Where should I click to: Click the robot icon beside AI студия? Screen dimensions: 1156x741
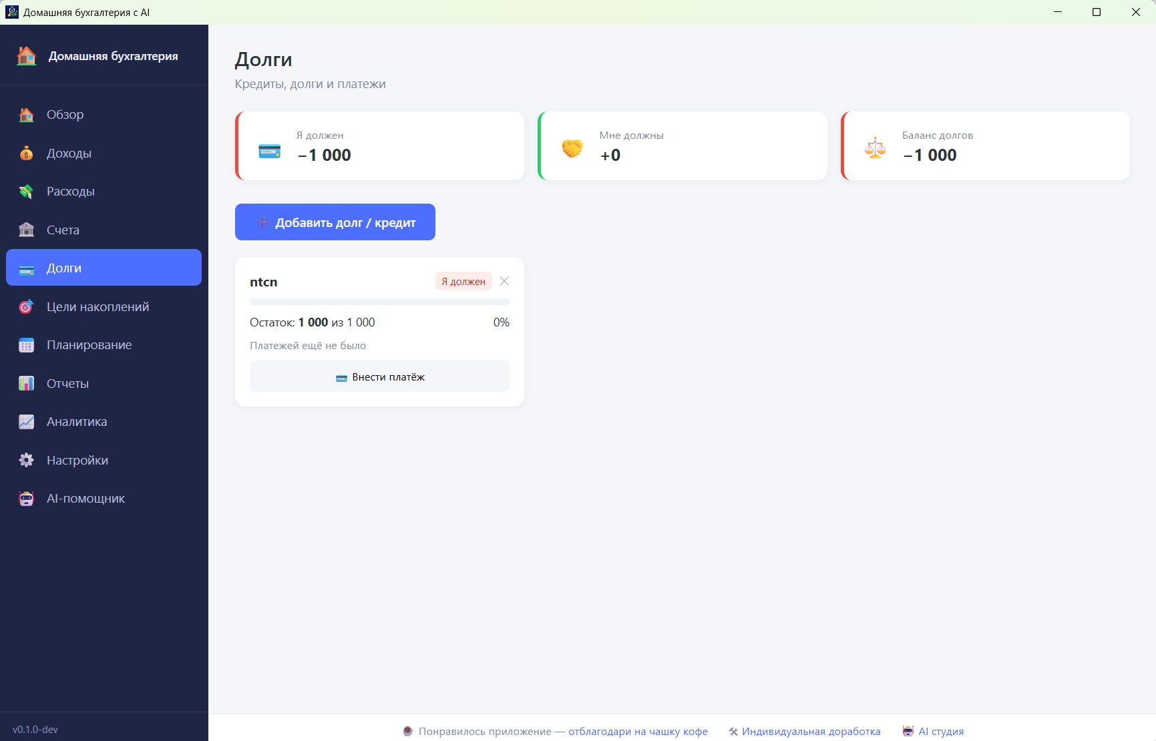click(908, 732)
